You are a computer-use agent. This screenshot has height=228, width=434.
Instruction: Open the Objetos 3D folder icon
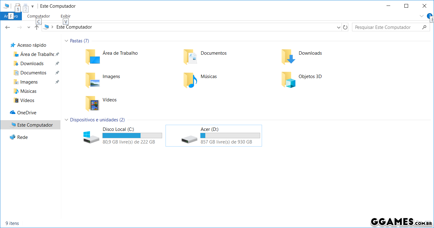tap(288, 80)
